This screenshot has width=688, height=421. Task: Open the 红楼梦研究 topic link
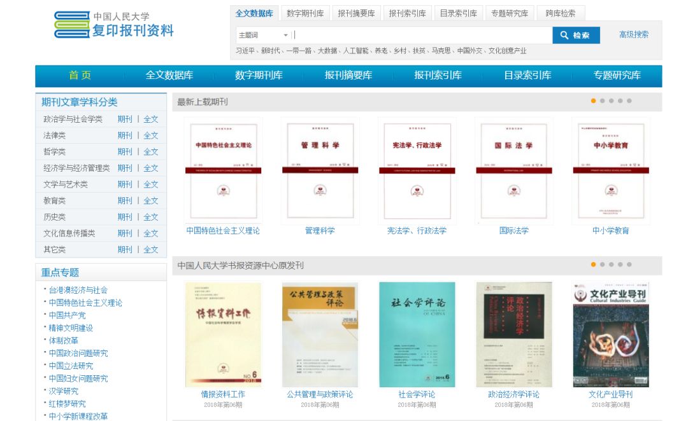(67, 404)
